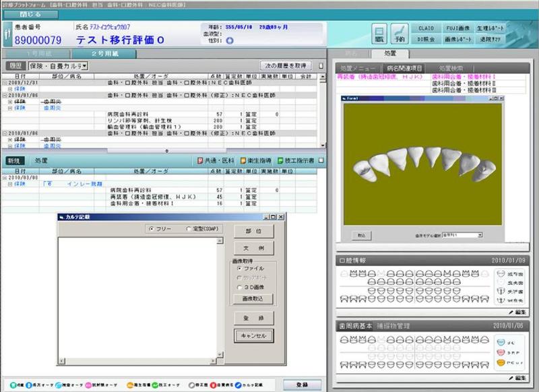Viewport: 539px width, 392px height.
Task: Open the 予約 reservation chair icon
Action: (400, 33)
